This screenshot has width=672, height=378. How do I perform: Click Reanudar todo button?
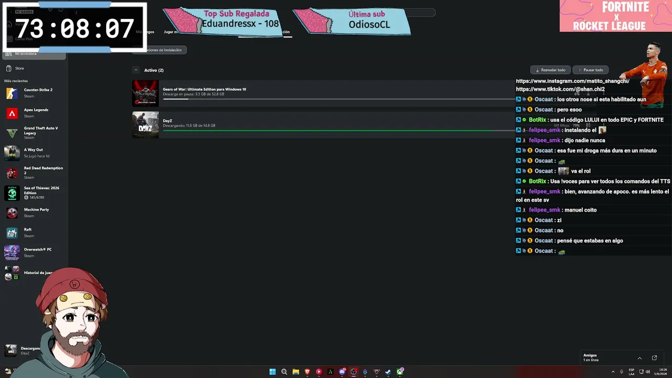tap(550, 70)
